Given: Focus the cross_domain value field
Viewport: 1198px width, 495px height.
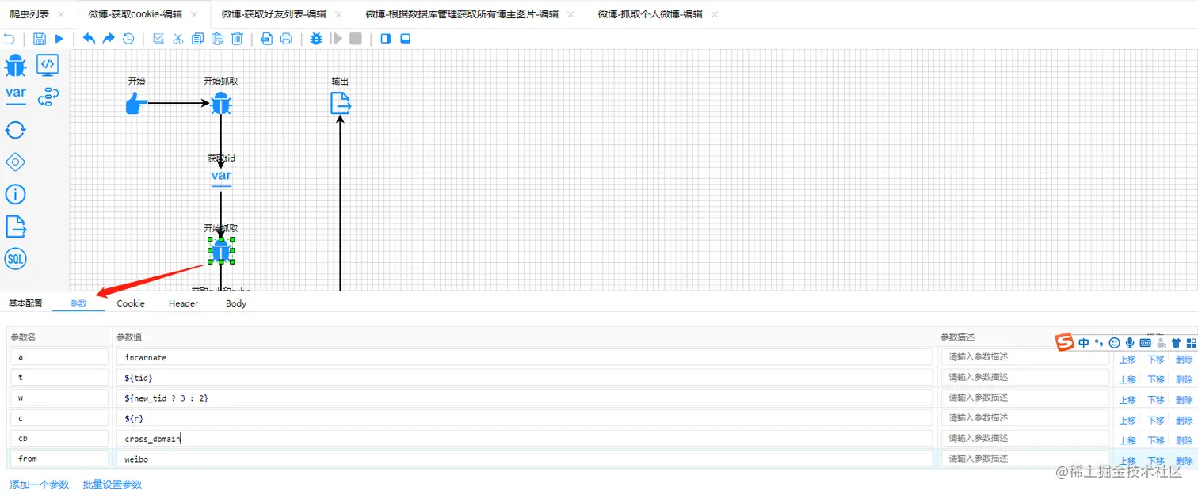Looking at the screenshot, I should 524,438.
